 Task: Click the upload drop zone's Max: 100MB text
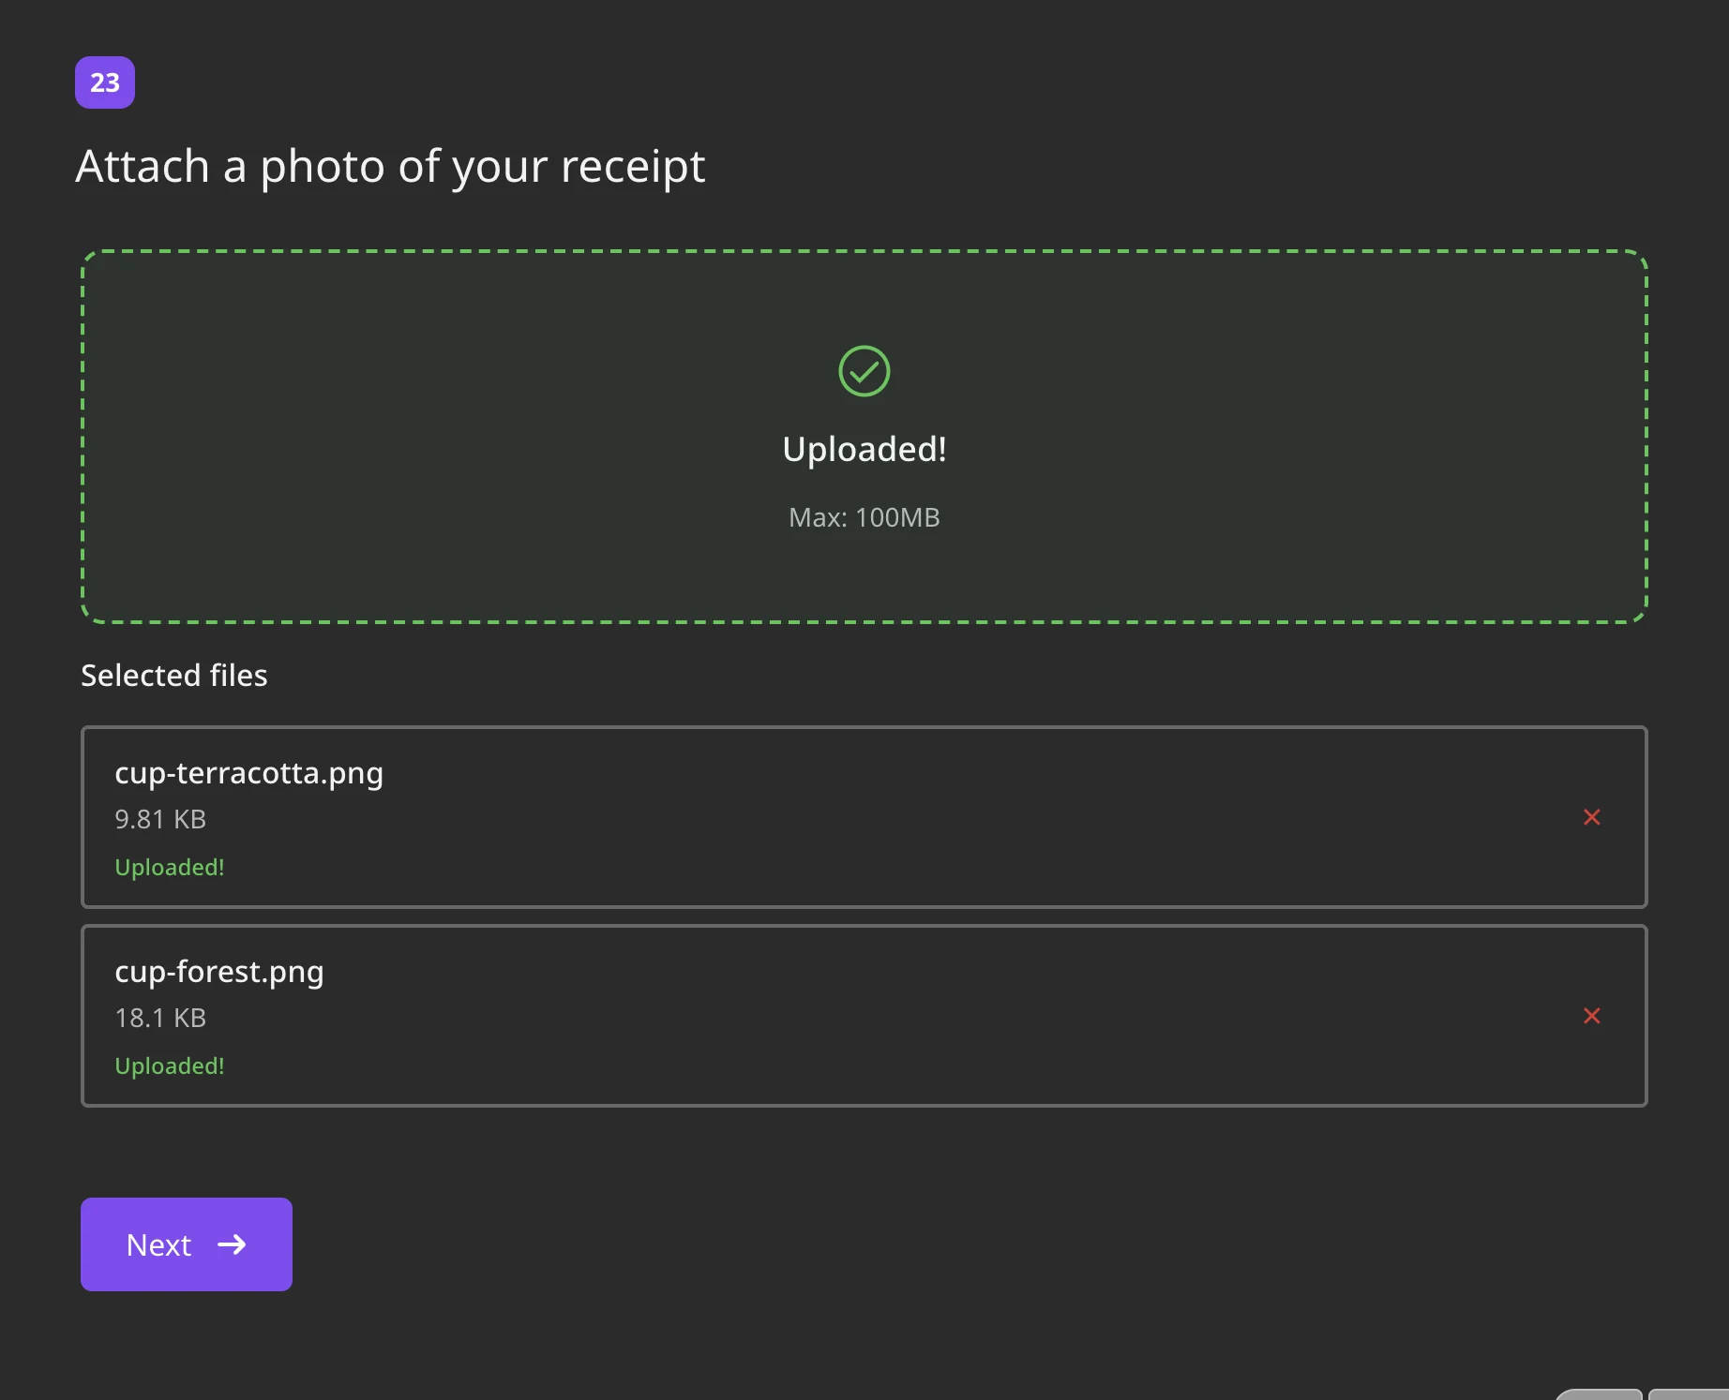pyautogui.click(x=864, y=517)
